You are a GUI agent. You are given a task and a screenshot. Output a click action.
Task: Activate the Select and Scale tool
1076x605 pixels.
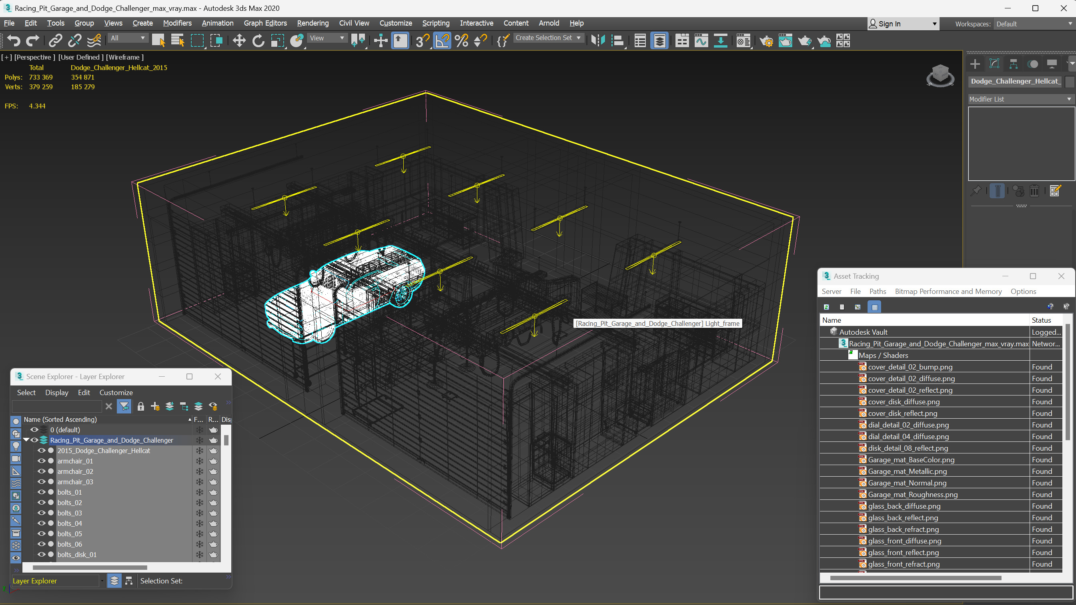[x=277, y=40]
